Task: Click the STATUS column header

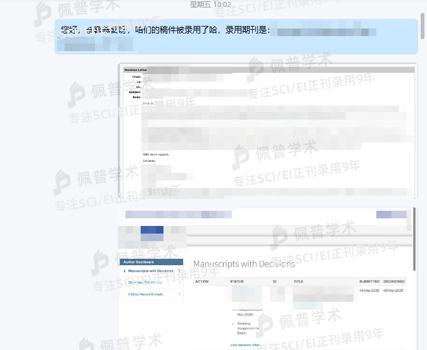Action: [237, 281]
